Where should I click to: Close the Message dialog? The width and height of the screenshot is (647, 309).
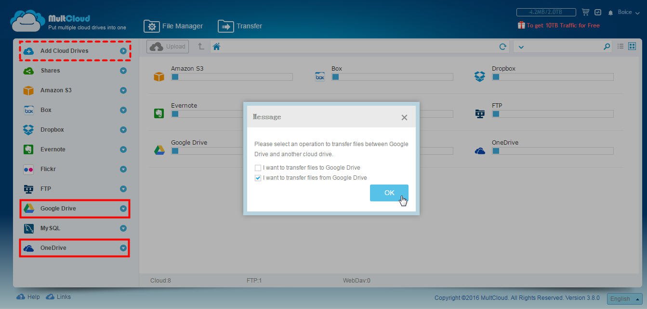(x=404, y=117)
